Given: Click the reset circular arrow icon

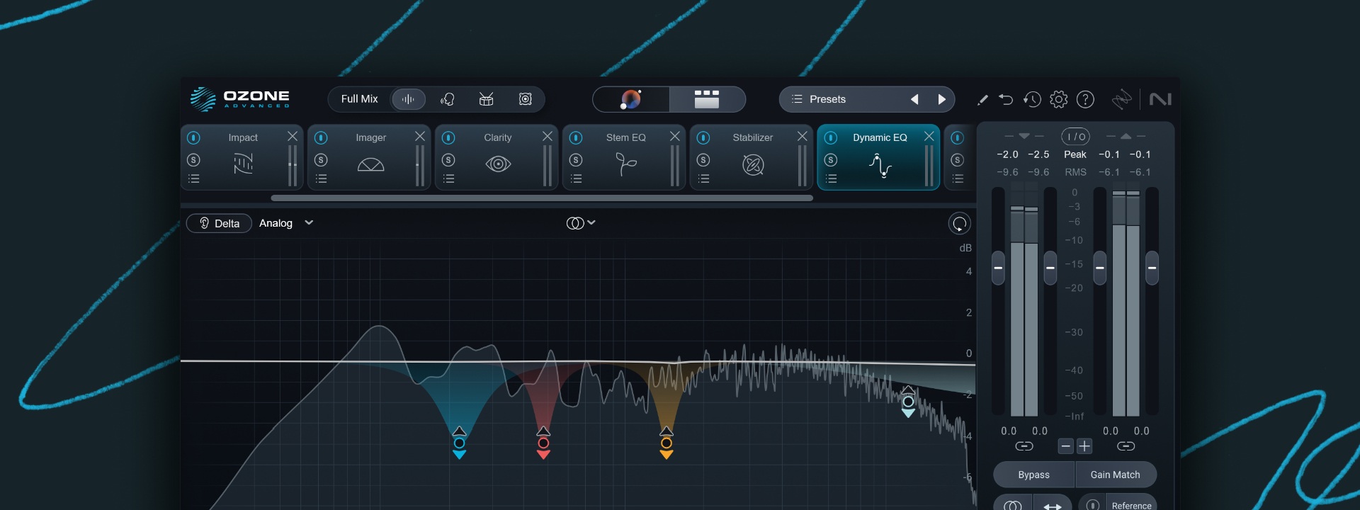Looking at the screenshot, I should [x=959, y=224].
